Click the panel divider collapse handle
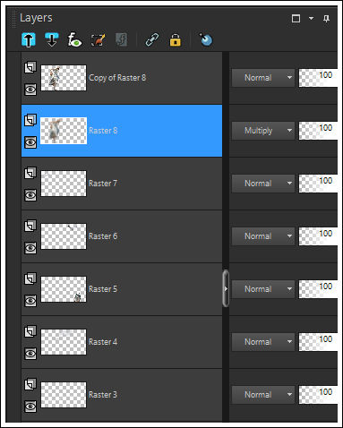This screenshot has width=343, height=428. click(226, 288)
